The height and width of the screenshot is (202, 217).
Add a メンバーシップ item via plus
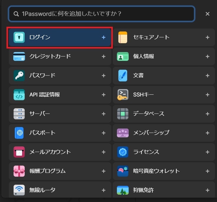tap(208, 133)
